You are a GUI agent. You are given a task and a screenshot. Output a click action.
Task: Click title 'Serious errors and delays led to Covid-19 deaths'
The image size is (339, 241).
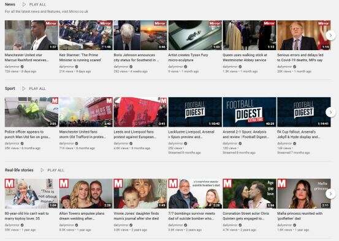(x=300, y=57)
